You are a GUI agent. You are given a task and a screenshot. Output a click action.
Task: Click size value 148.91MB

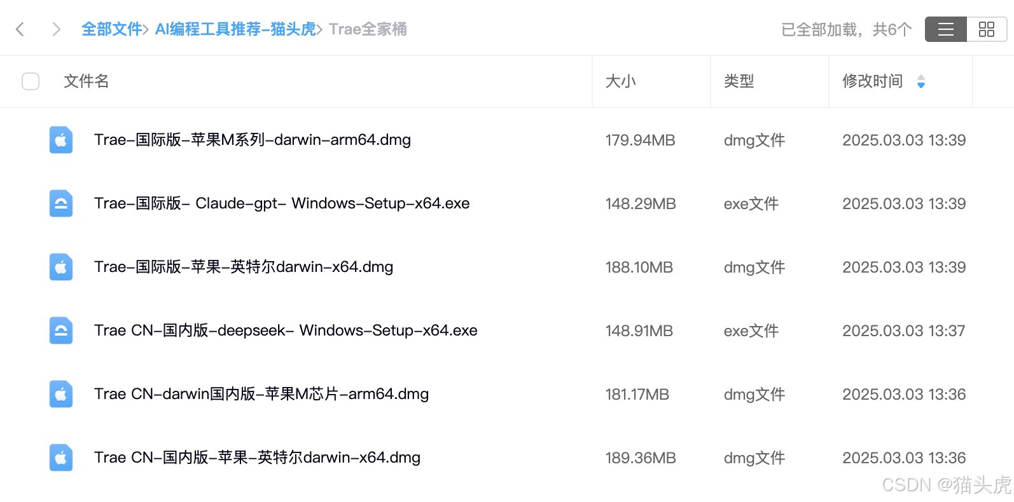[x=639, y=331]
